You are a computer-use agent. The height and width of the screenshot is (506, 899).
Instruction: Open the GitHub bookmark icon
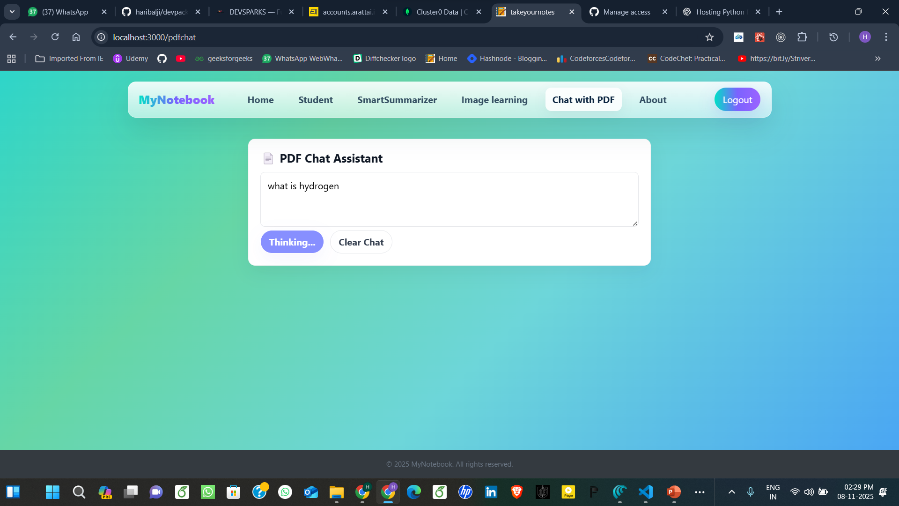coord(162,59)
